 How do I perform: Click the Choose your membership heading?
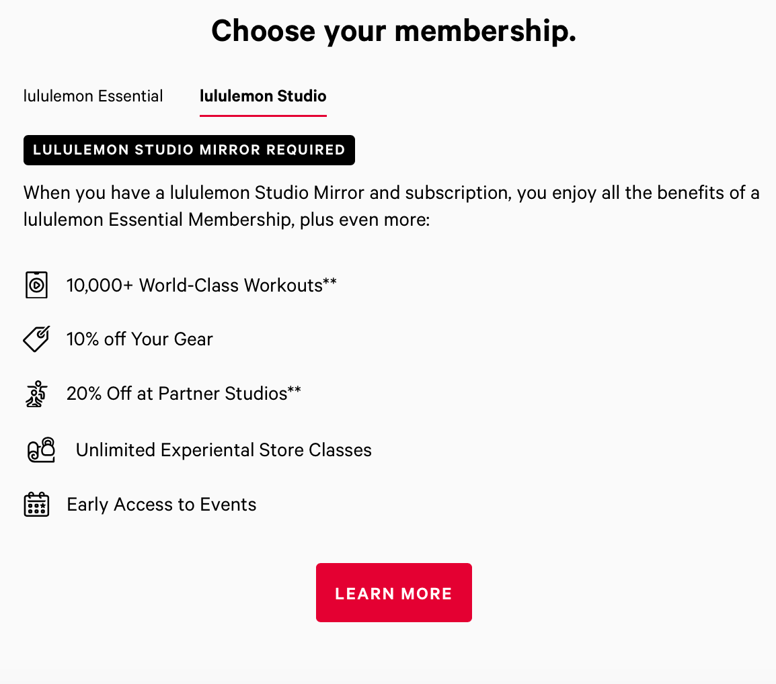(393, 30)
